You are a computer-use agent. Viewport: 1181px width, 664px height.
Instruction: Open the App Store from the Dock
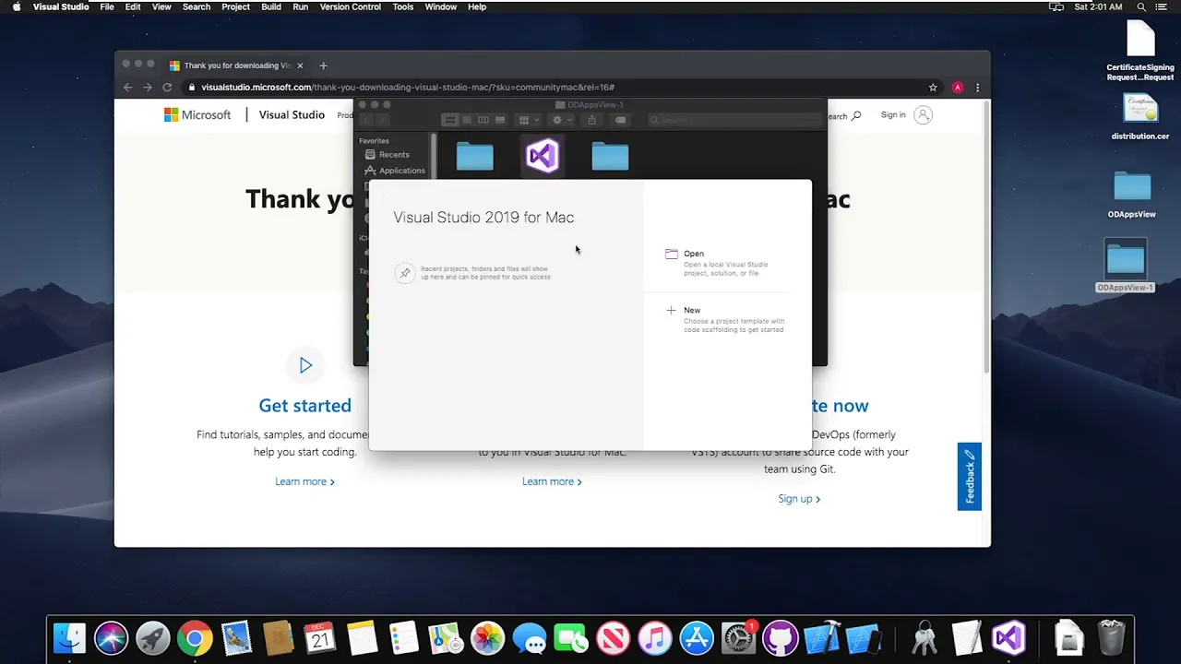pos(697,638)
